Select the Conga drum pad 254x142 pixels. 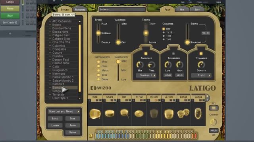[x=198, y=113]
